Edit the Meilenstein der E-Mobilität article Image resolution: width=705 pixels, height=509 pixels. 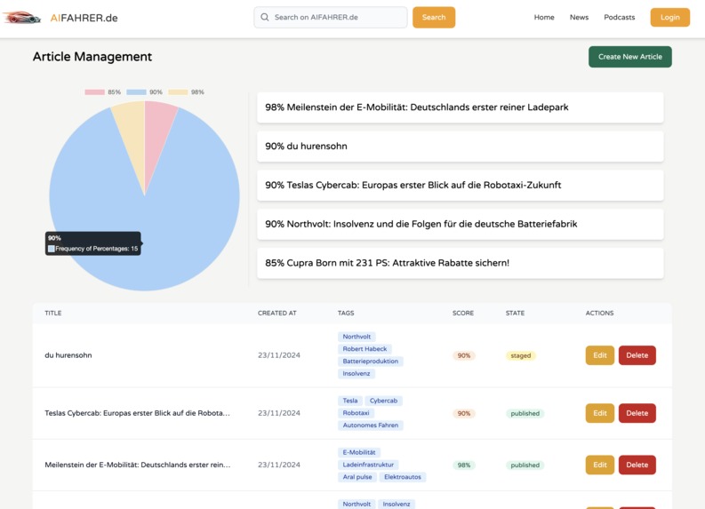click(600, 465)
